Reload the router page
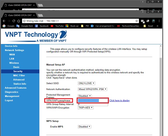 pyautogui.click(x=14, y=21)
